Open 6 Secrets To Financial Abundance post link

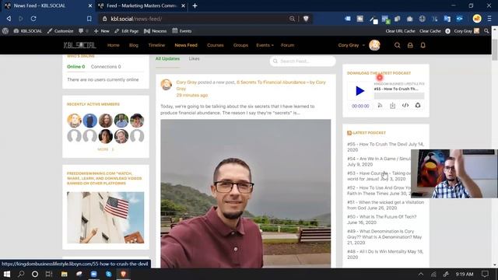pyautogui.click(x=251, y=85)
